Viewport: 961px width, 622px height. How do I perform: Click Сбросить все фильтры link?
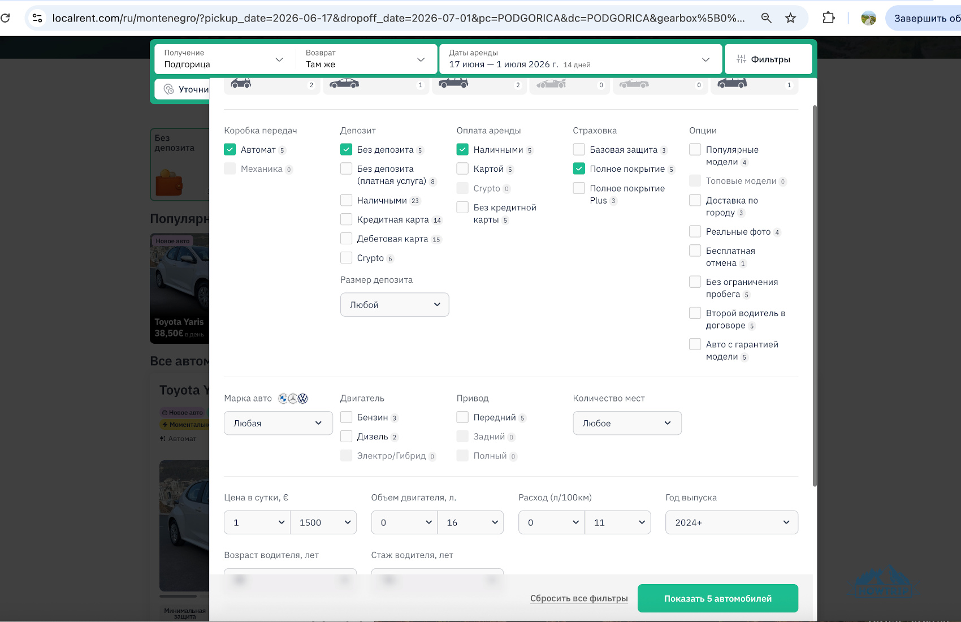579,598
